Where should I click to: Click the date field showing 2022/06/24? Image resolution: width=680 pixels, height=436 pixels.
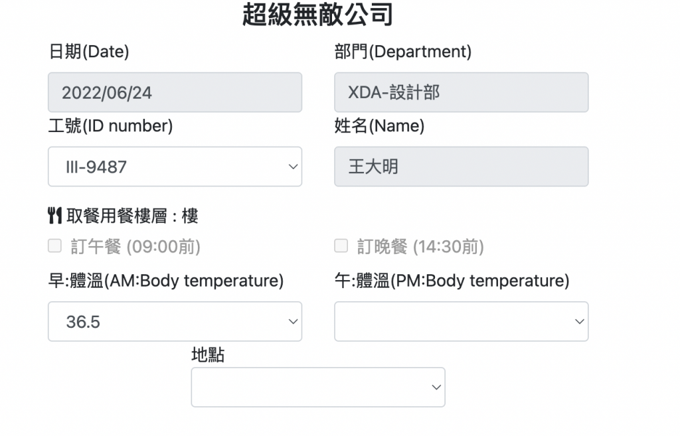coord(175,92)
